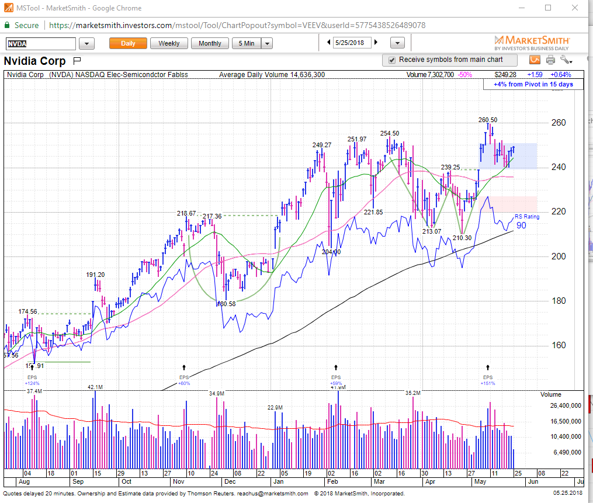Click the $249.28 current price
The image size is (593, 503).
(505, 75)
